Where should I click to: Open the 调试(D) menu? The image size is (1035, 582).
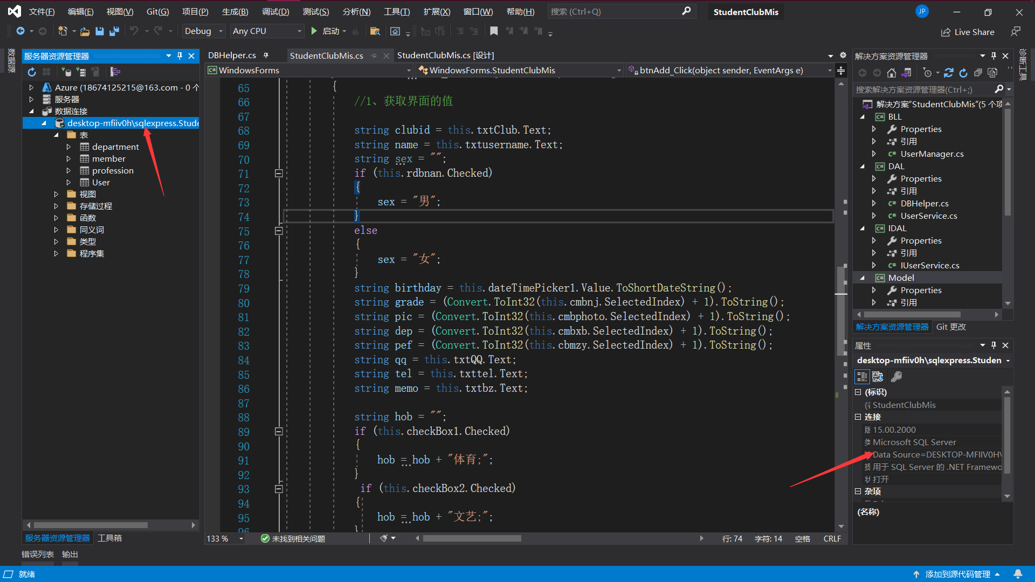(275, 12)
